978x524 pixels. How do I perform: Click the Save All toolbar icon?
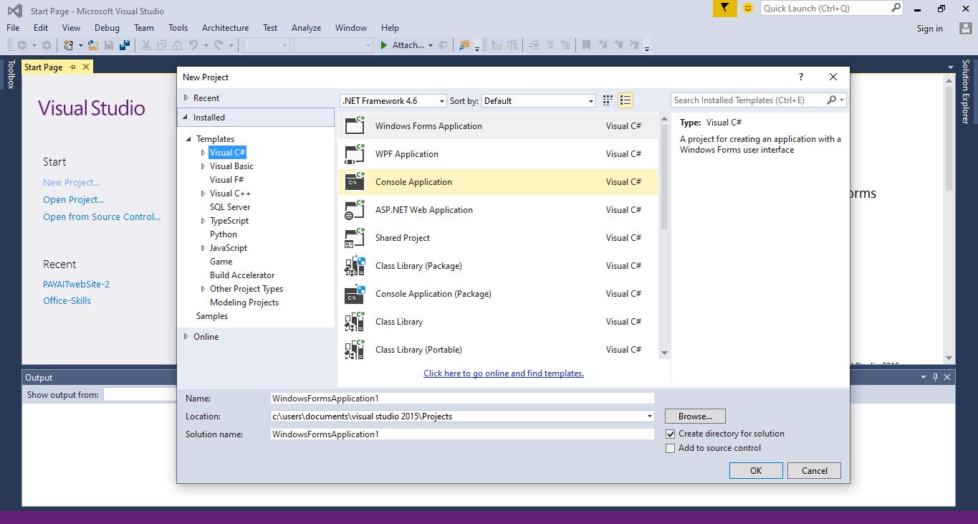125,45
